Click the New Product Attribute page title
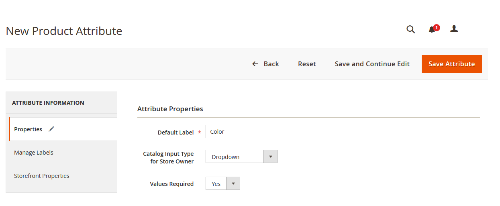Screen dimensions: 500x206 click(x=64, y=31)
